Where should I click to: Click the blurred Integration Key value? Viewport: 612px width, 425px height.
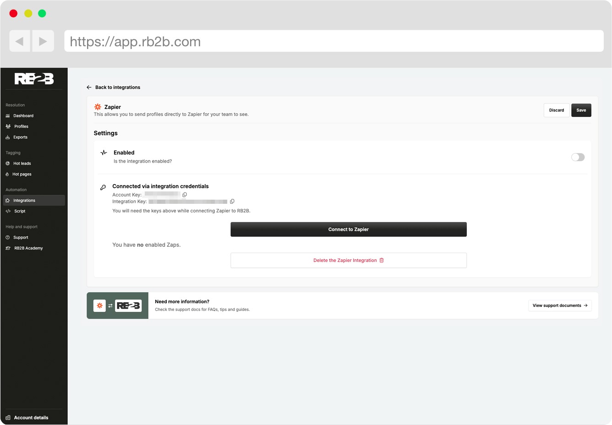click(x=188, y=202)
